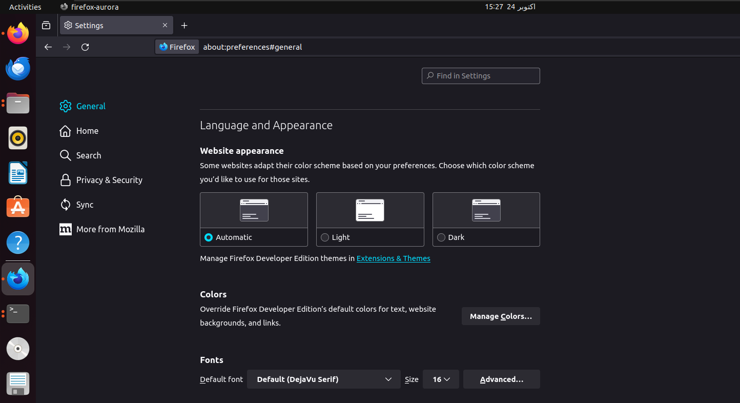Viewport: 740px width, 403px height.
Task: Select the Dark color scheme radio
Action: point(441,237)
